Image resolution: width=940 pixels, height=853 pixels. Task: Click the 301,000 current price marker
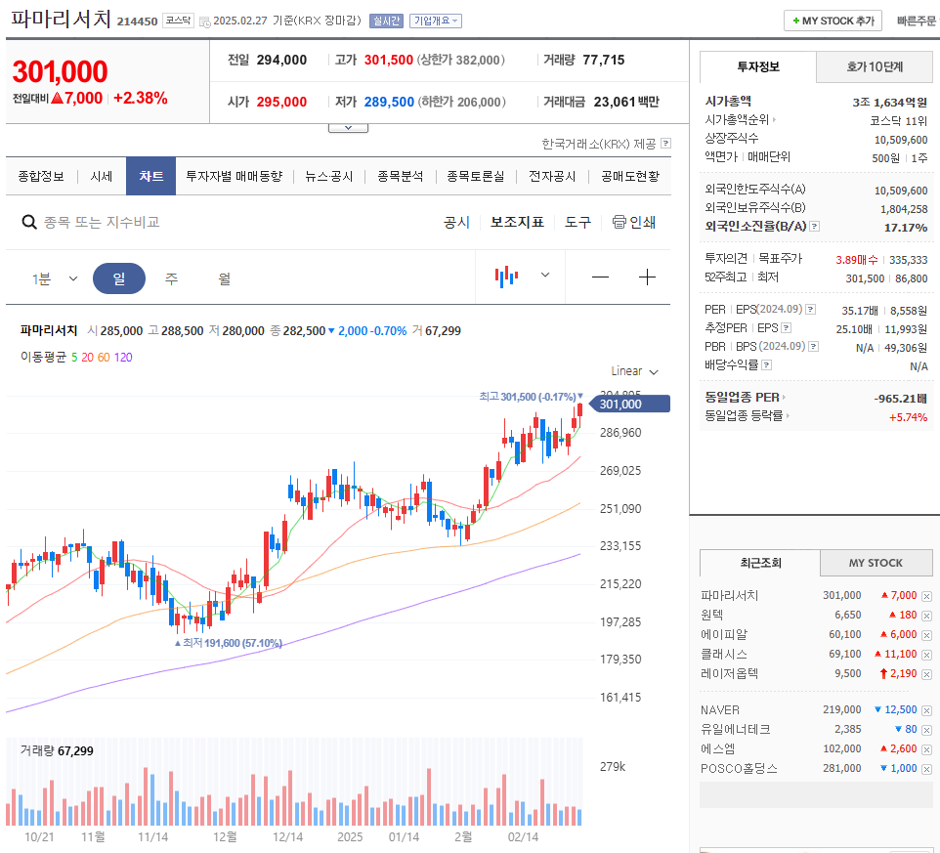(629, 404)
